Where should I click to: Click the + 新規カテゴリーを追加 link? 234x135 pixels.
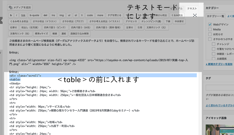click(x=219, y=64)
